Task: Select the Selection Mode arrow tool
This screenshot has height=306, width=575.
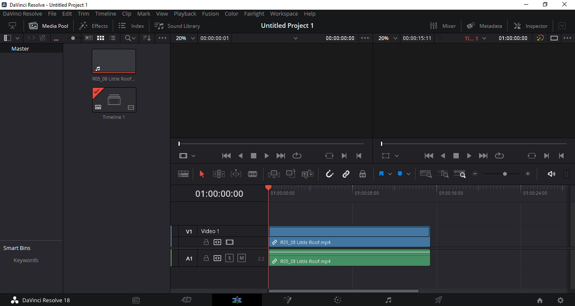Action: (x=202, y=174)
